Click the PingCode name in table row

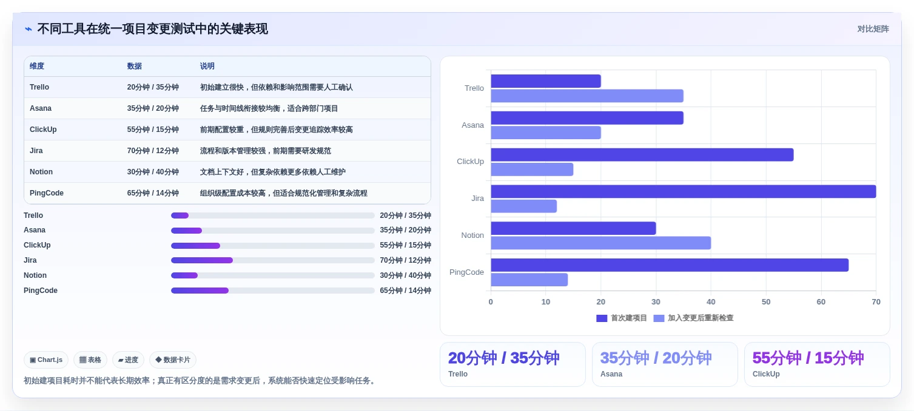point(47,193)
